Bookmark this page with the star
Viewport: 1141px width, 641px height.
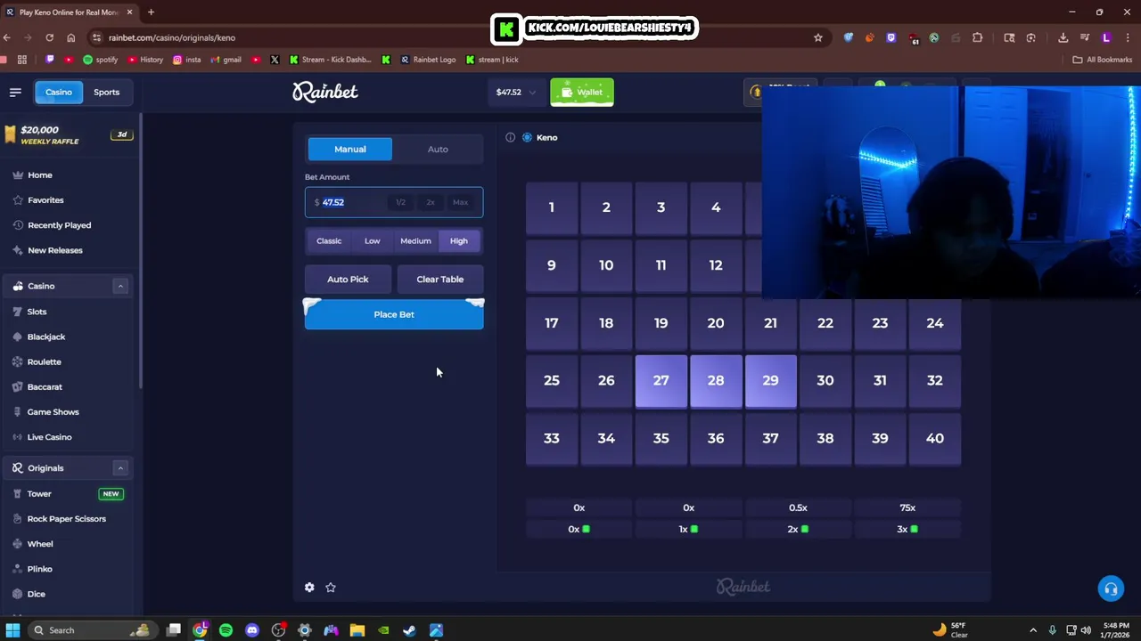click(x=817, y=37)
